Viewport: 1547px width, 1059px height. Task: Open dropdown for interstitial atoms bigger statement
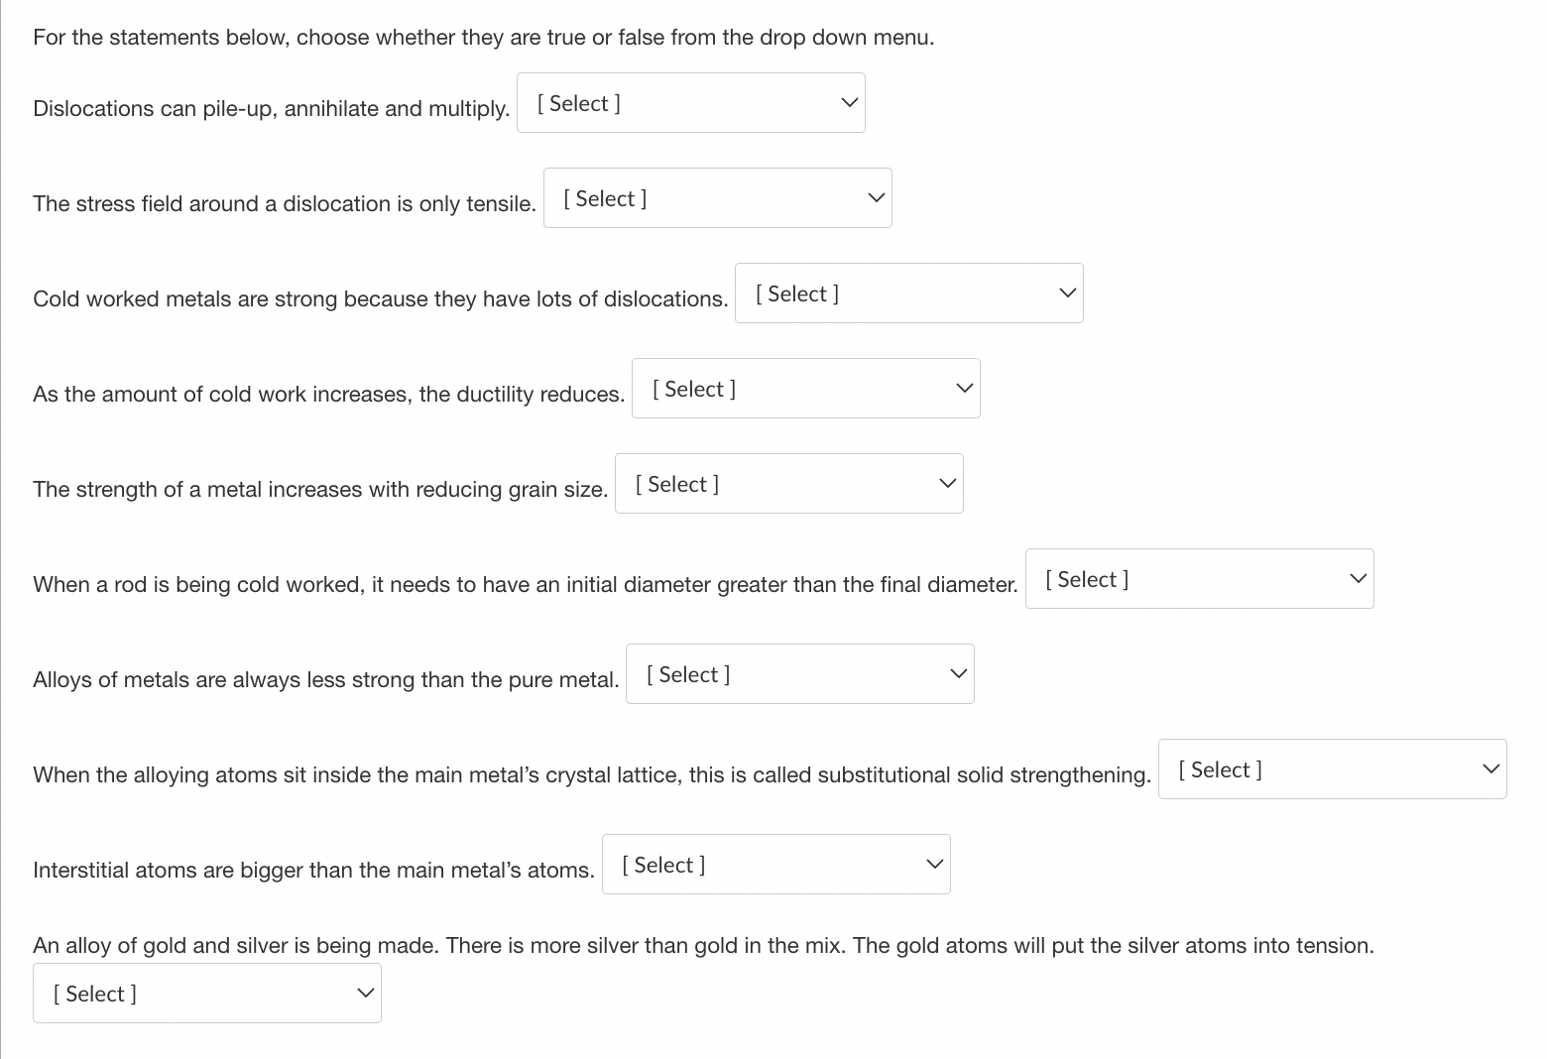(775, 865)
